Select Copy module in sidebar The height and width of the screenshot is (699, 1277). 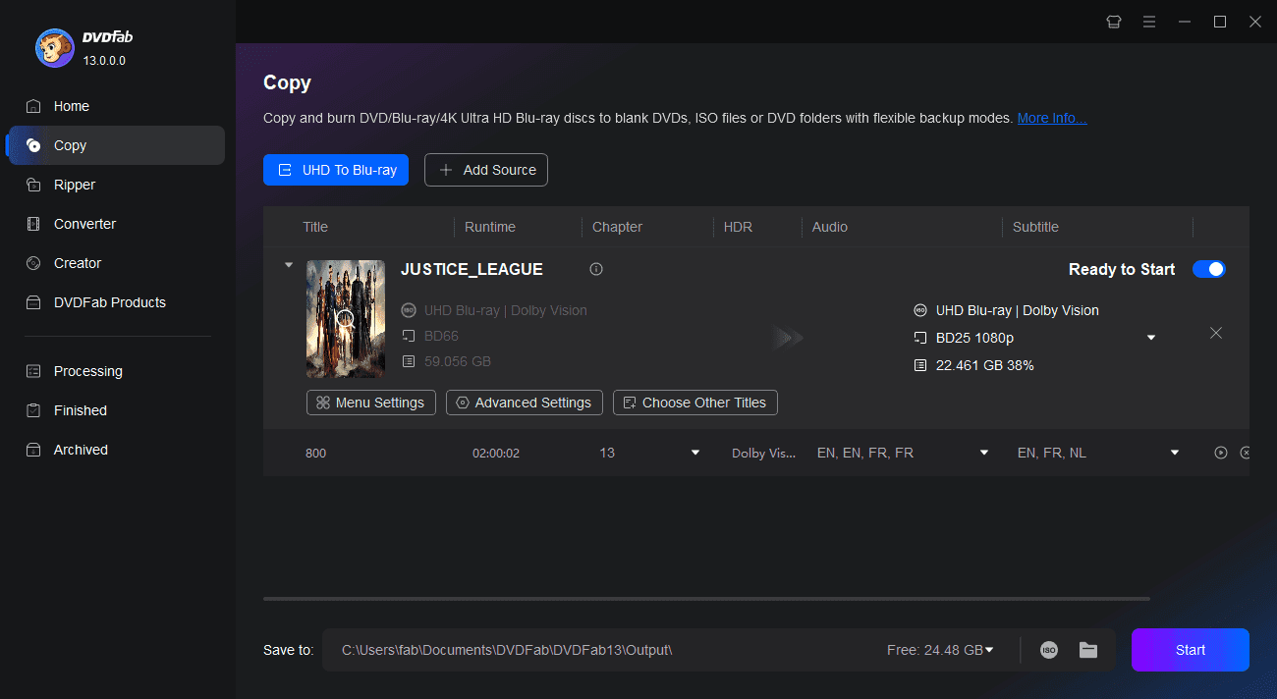[x=116, y=145]
